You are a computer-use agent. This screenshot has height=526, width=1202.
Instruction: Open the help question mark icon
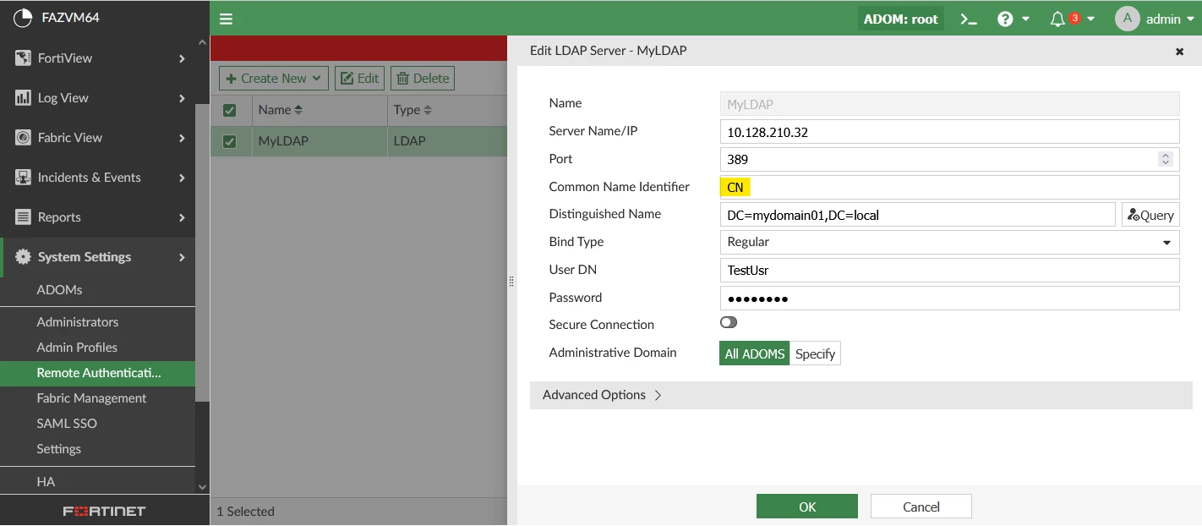click(x=1005, y=19)
